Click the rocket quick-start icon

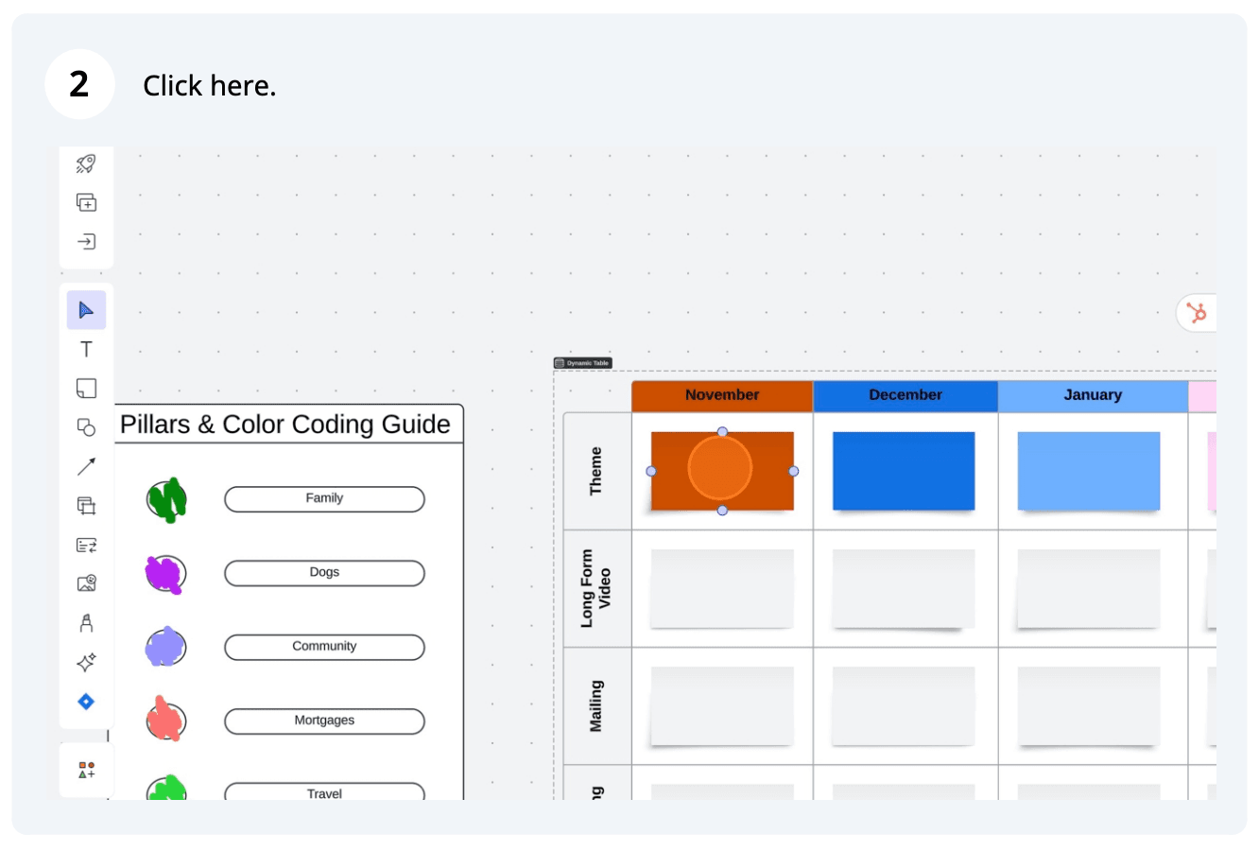(86, 164)
